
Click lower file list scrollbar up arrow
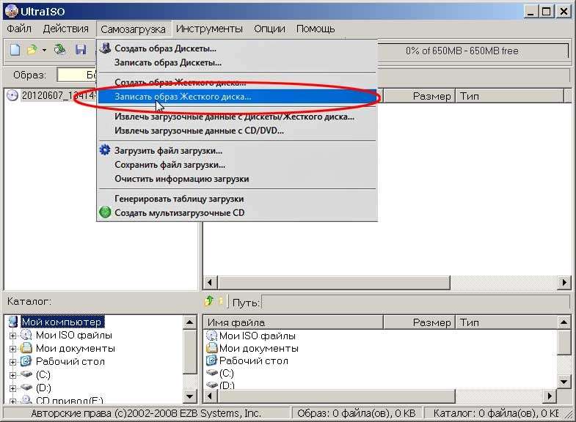pos(564,322)
